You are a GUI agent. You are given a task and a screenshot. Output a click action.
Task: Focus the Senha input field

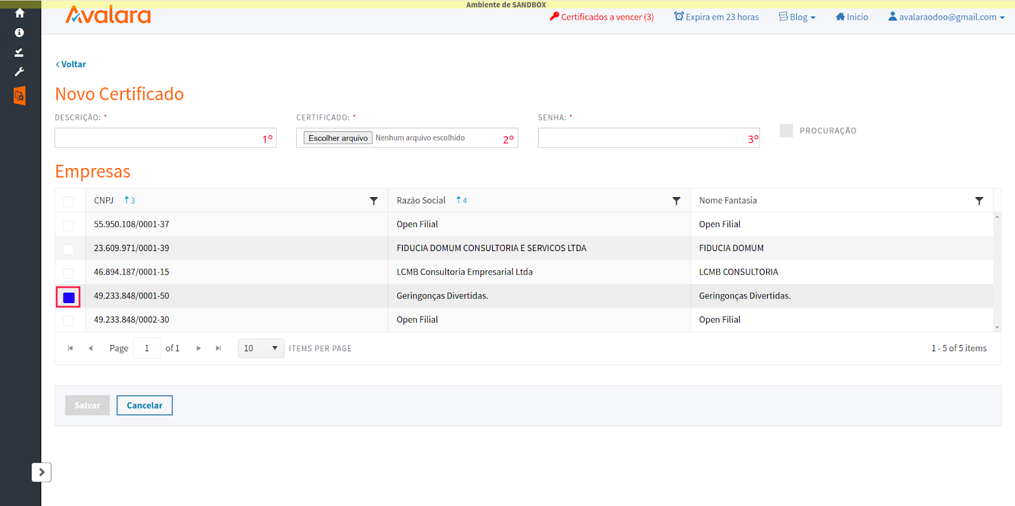[x=649, y=138]
